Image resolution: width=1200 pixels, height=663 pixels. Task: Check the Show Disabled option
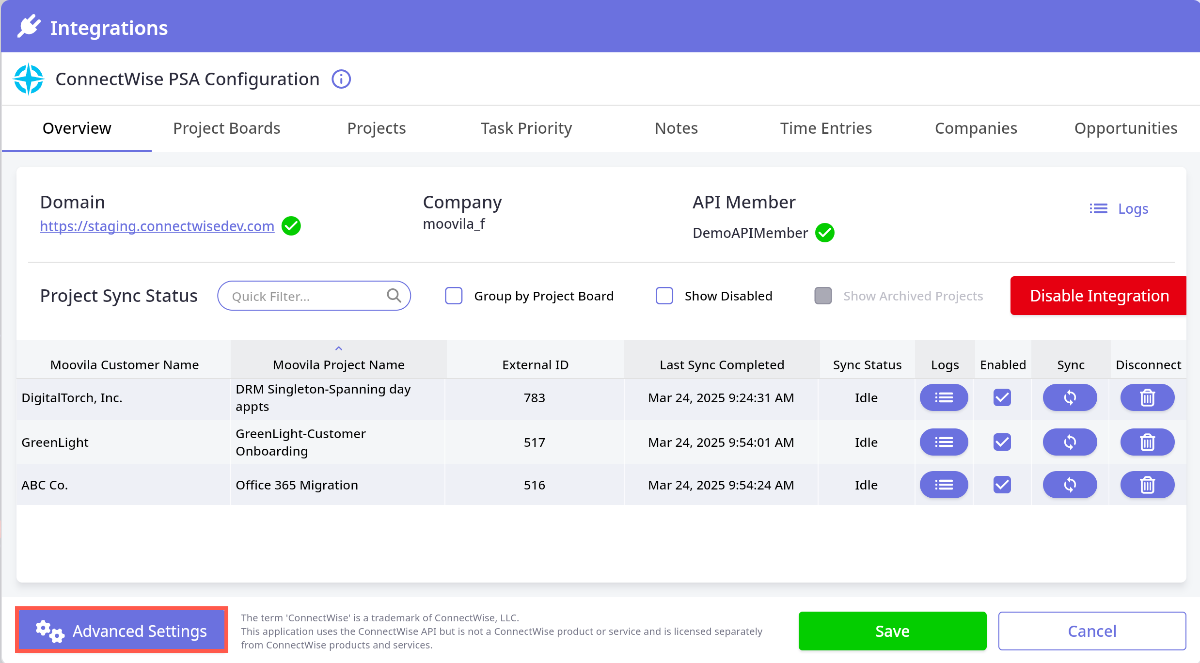click(x=664, y=296)
